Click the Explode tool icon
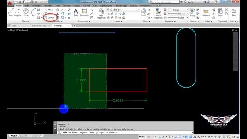247x139 pixels. click(x=69, y=14)
